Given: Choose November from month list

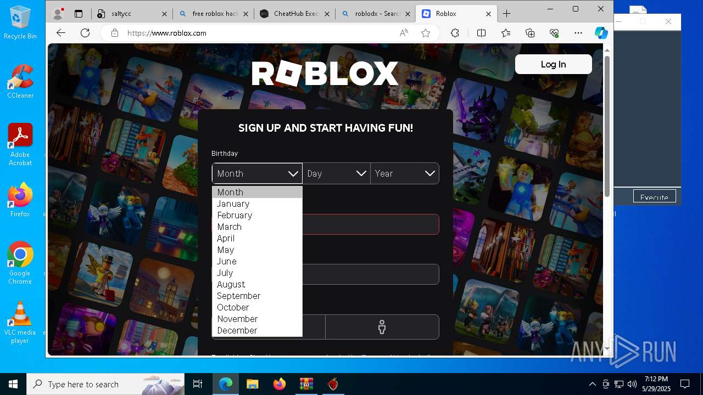Looking at the screenshot, I should coord(257,319).
